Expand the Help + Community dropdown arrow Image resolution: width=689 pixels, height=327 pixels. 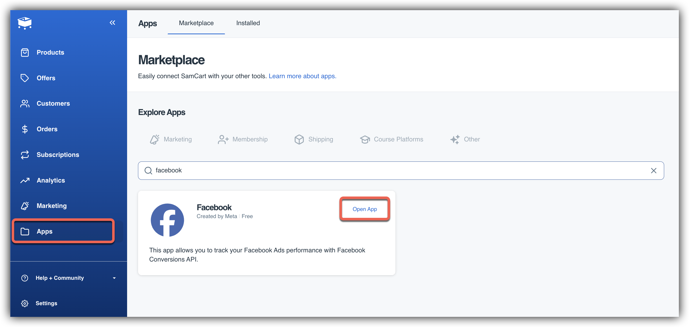point(114,278)
